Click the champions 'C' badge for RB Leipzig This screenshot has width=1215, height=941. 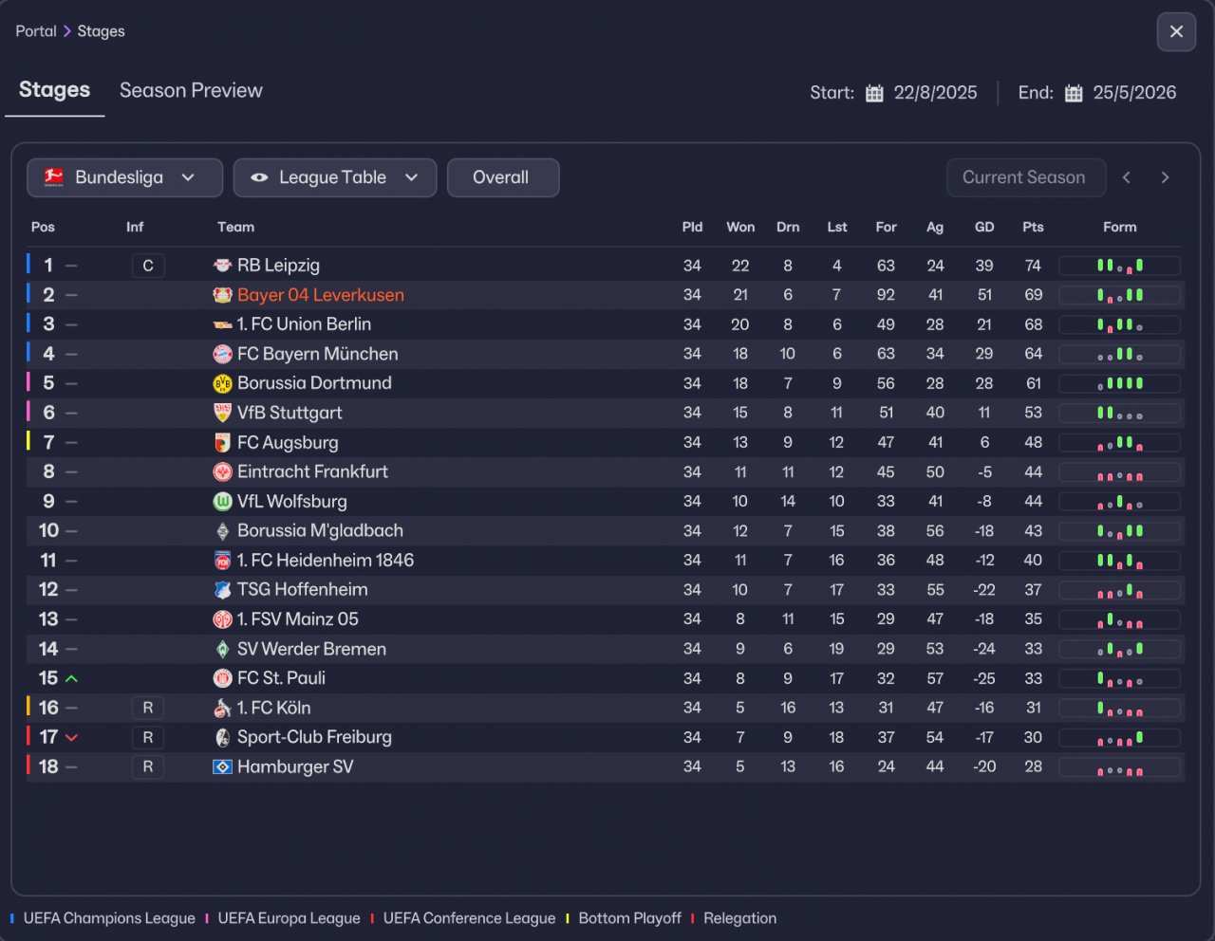pos(148,266)
